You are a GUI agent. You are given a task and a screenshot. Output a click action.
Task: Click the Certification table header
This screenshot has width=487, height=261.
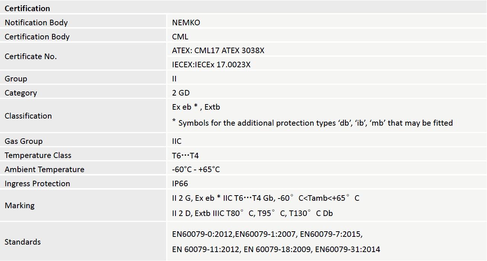27,8
